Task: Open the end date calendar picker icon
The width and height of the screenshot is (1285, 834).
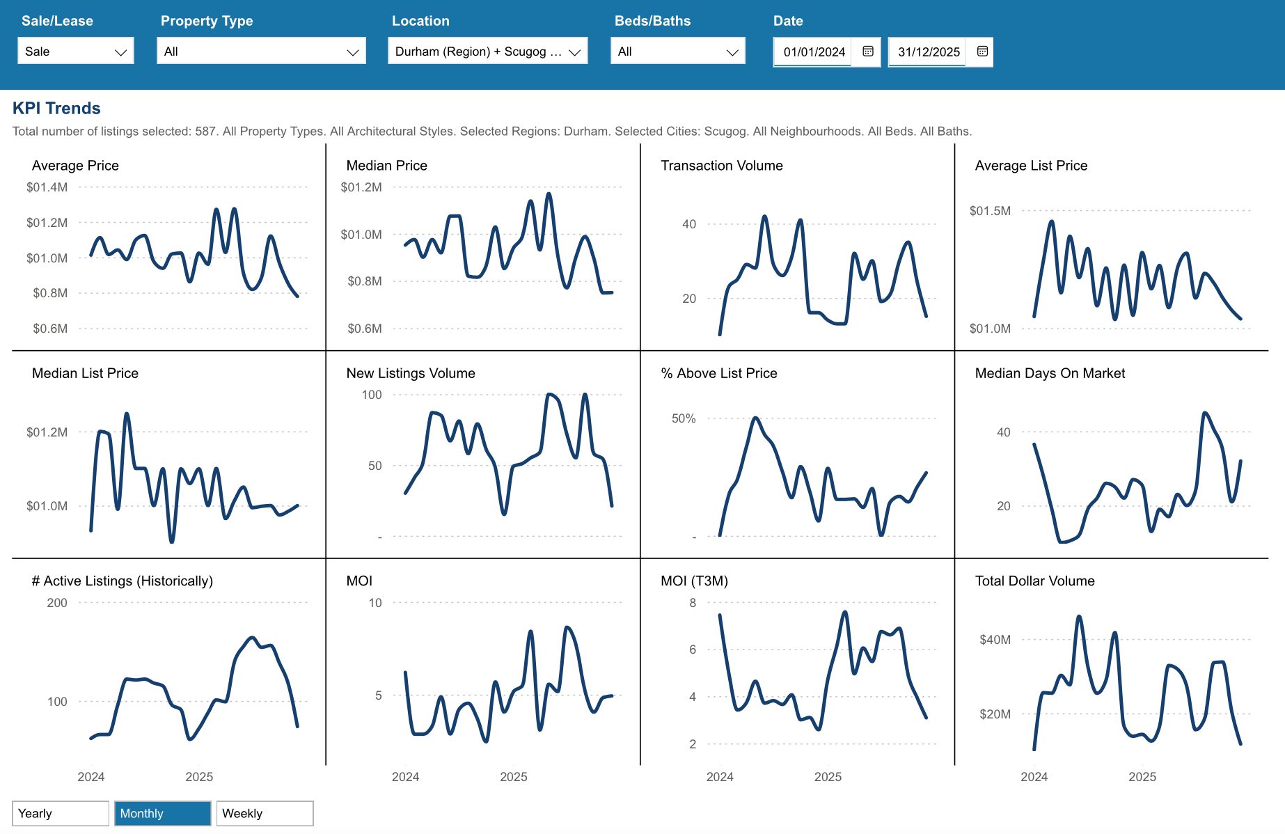Action: click(x=982, y=52)
